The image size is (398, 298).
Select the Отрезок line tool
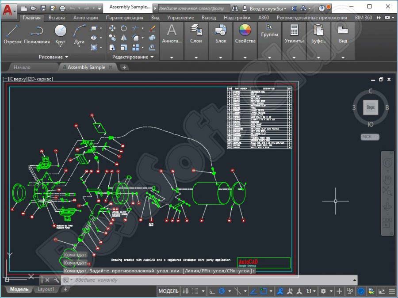tap(12, 34)
